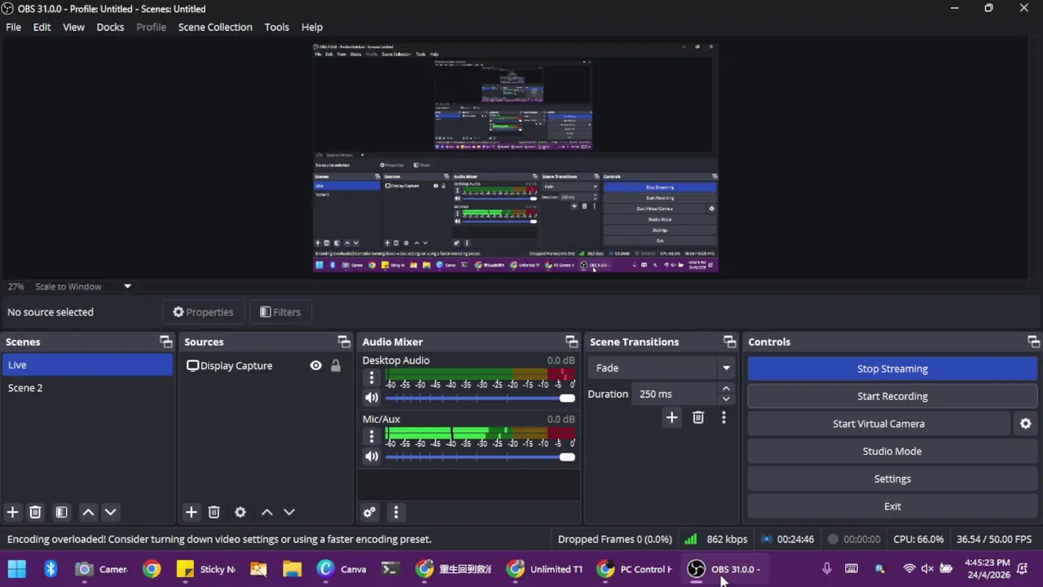Click Start Virtual Camera button
1043x587 pixels.
coord(878,423)
